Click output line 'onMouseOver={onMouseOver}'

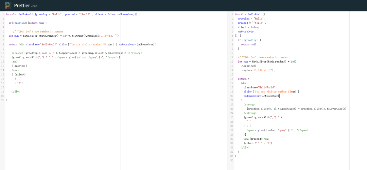[261, 96]
